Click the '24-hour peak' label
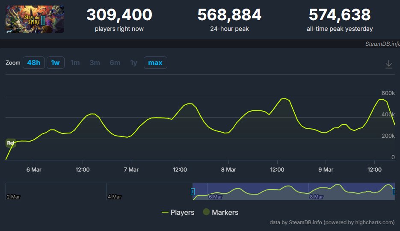This screenshot has height=231, width=400. tap(229, 29)
